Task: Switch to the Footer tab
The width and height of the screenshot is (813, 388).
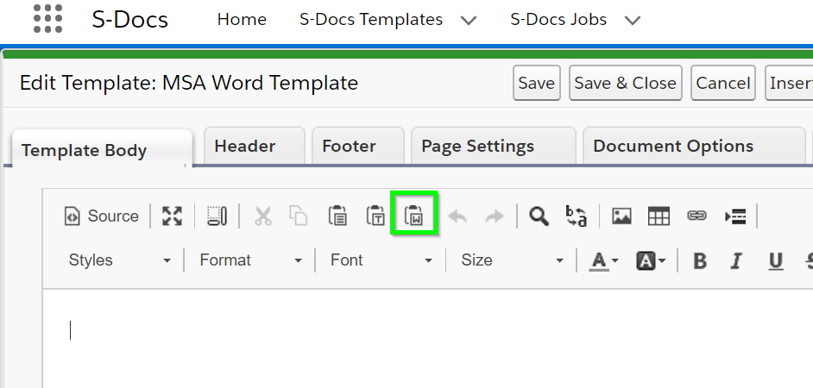Action: [358, 146]
